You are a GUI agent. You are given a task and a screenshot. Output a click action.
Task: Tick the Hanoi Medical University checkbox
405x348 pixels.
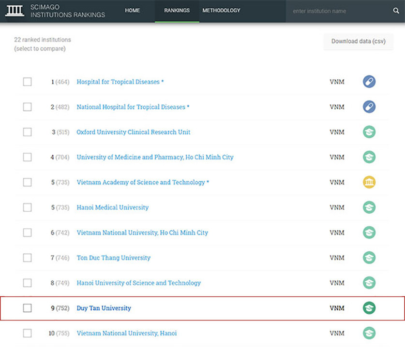click(28, 207)
